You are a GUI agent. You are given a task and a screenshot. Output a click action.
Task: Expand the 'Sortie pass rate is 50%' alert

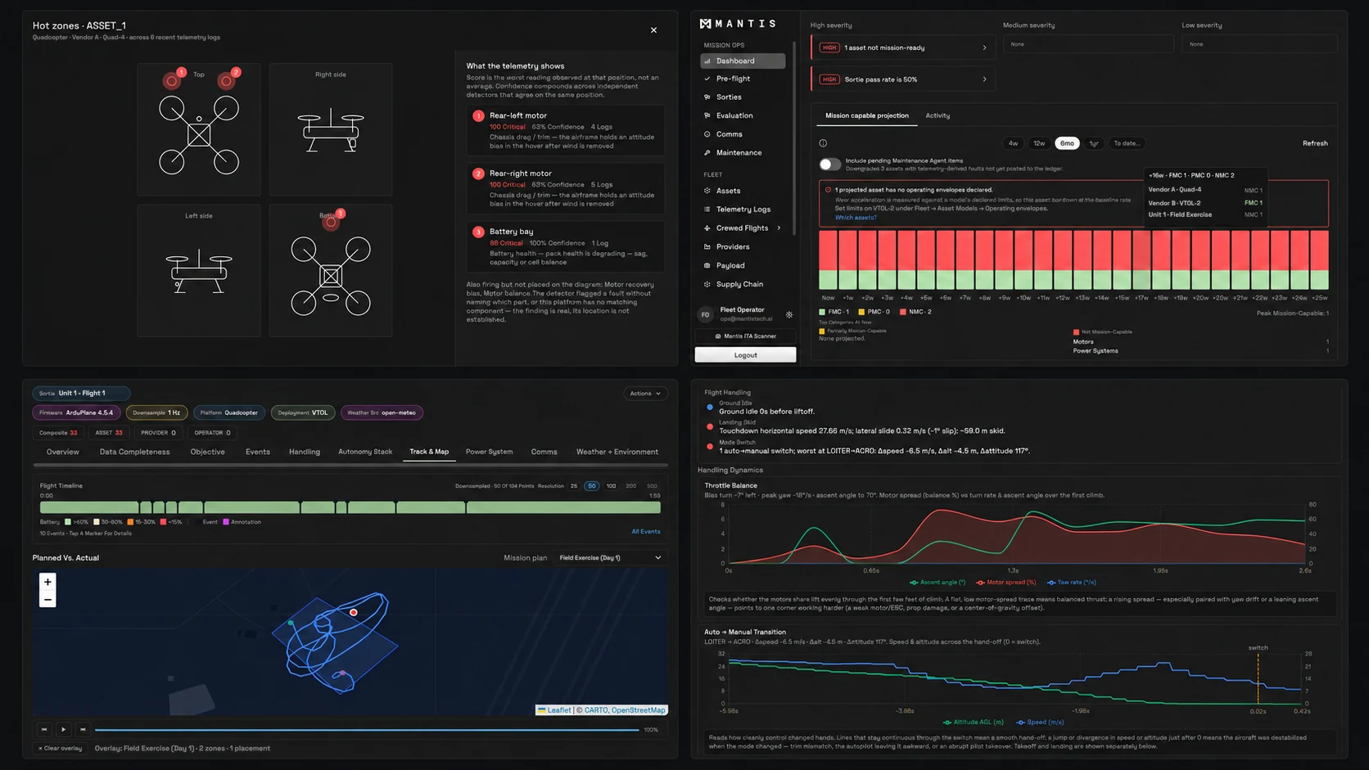click(x=904, y=79)
